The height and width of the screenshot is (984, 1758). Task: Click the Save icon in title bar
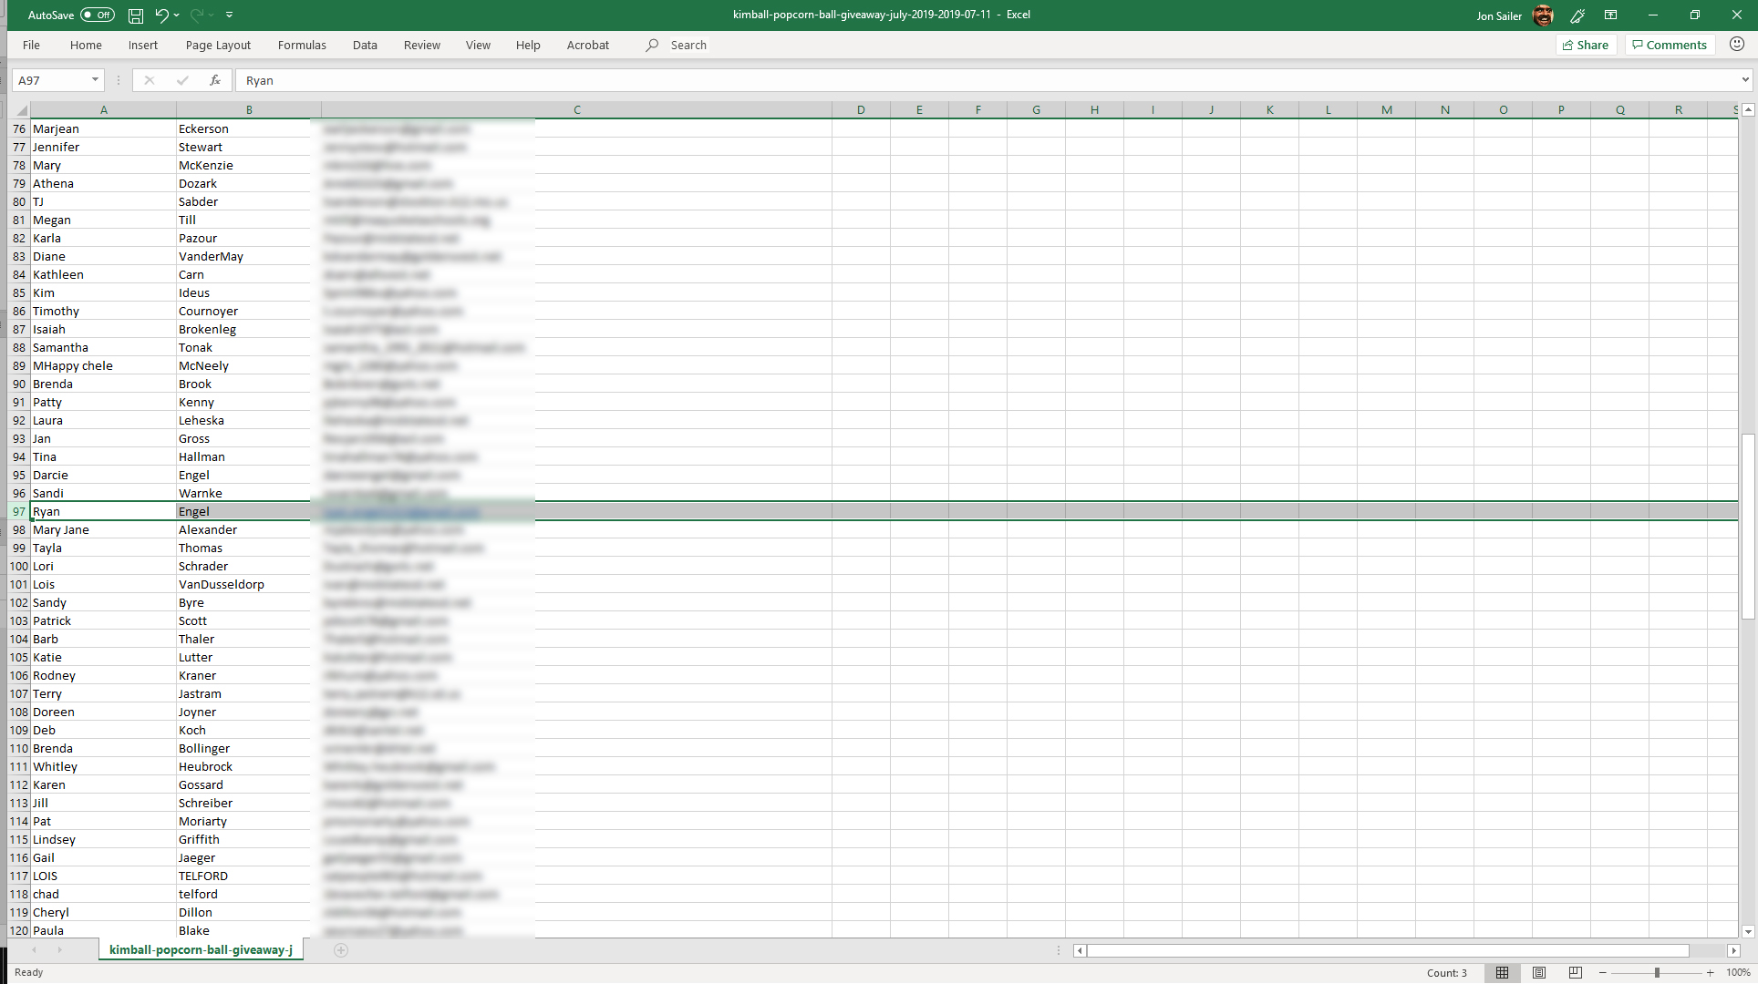[x=135, y=15]
